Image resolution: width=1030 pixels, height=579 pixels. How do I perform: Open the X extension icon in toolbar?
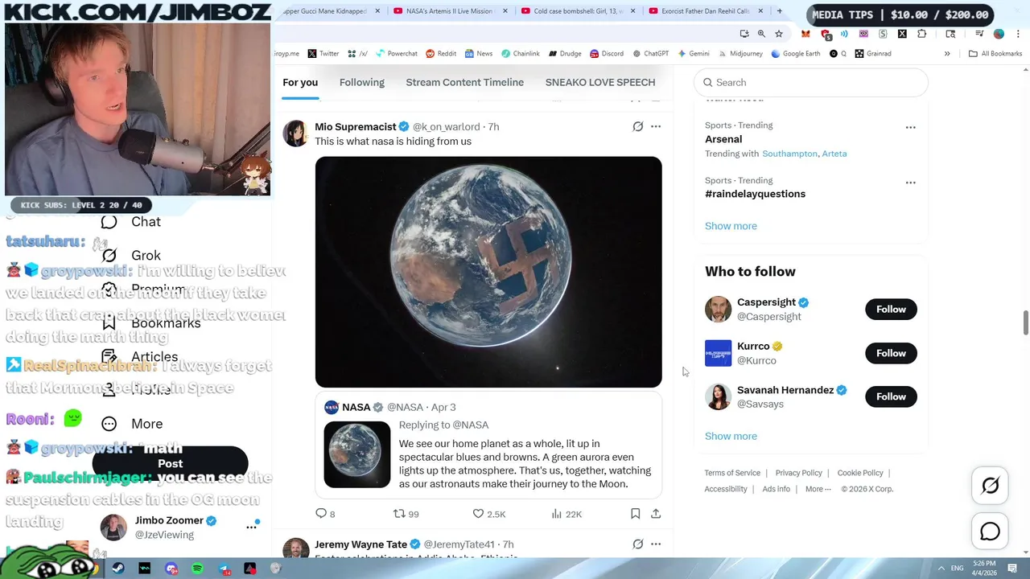[x=902, y=34]
